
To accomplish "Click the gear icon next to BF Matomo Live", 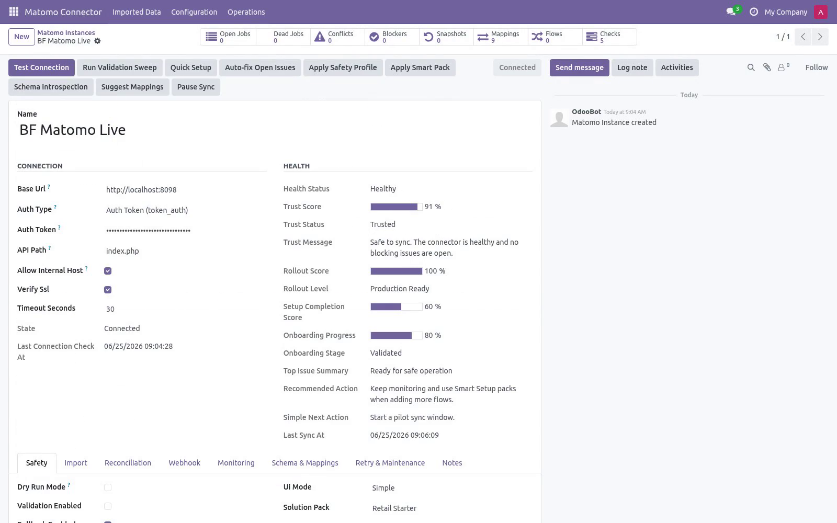I will pos(97,41).
